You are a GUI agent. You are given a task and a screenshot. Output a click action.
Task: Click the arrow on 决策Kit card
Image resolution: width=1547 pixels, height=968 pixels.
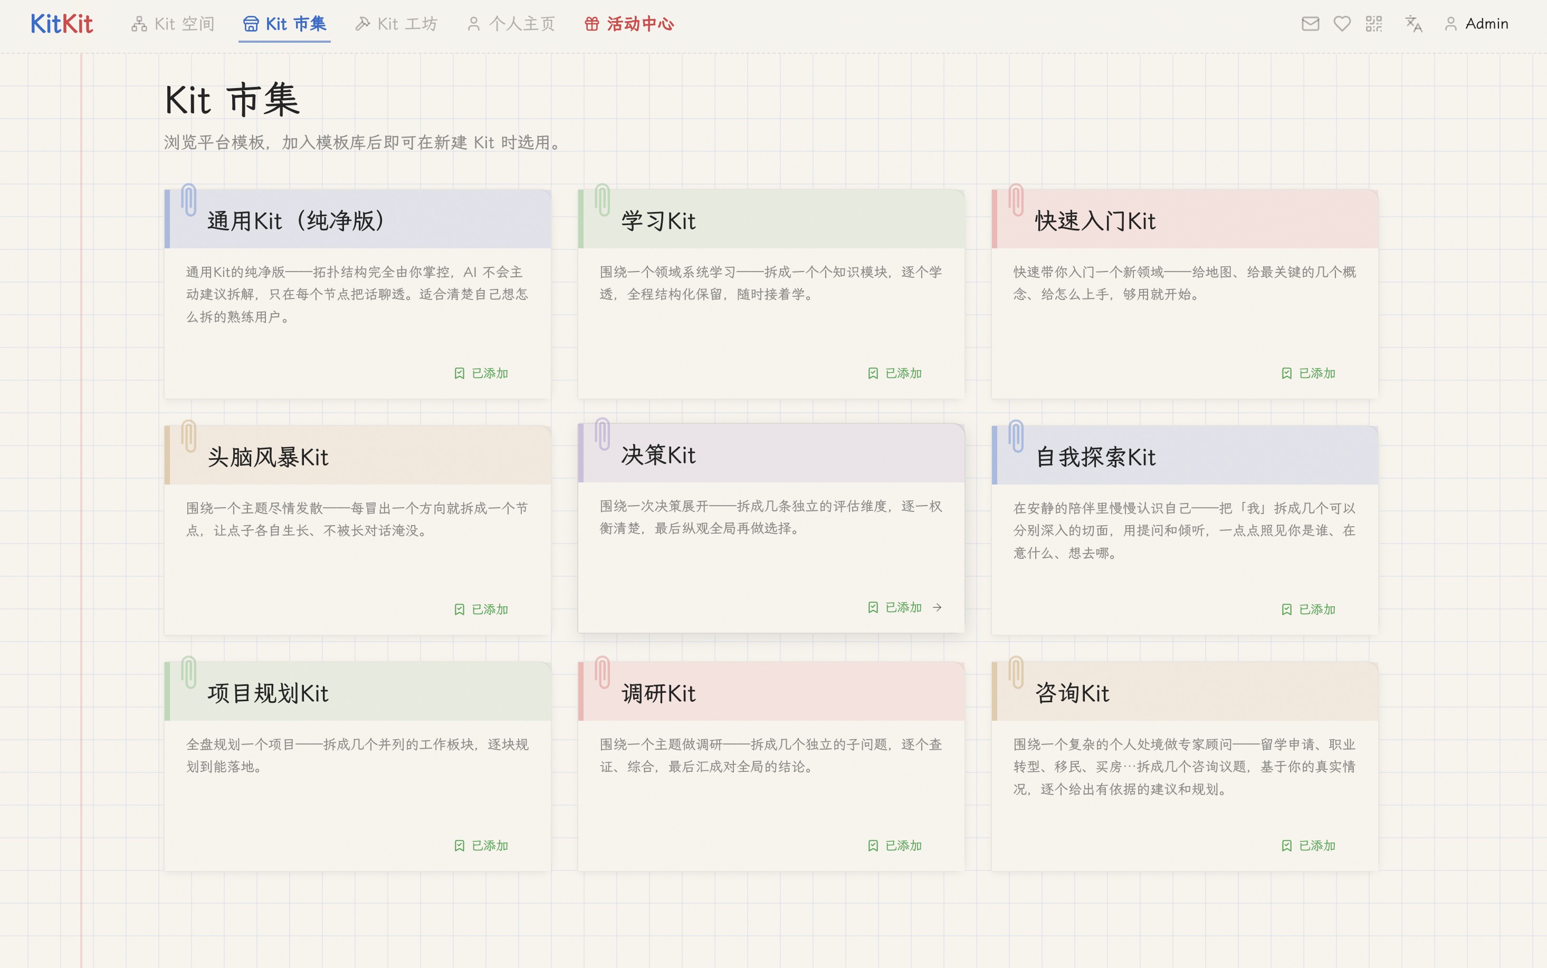pos(937,607)
